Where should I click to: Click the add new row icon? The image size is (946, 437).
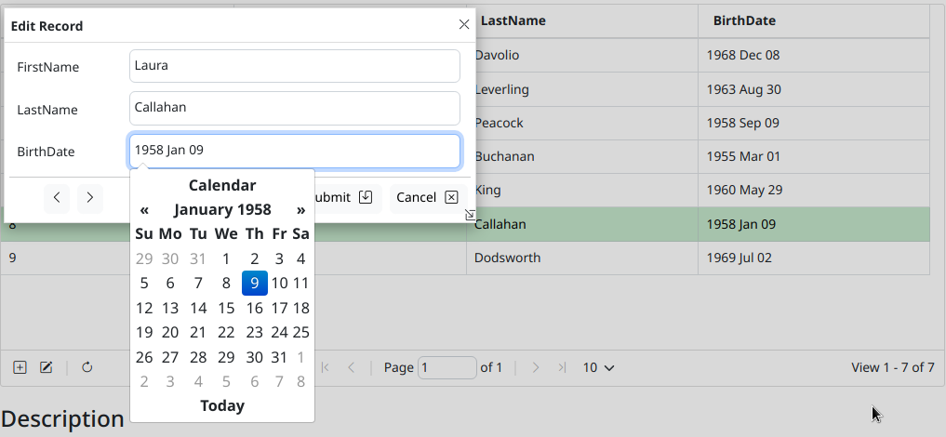[20, 367]
